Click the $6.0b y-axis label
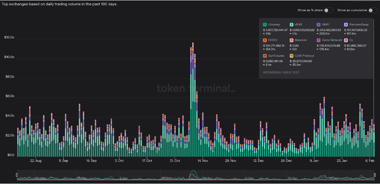 point(10,96)
